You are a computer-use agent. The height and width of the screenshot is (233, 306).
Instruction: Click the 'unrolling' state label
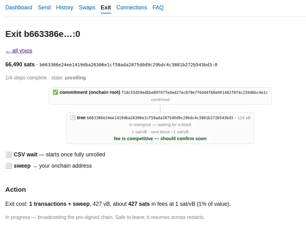click(75, 78)
